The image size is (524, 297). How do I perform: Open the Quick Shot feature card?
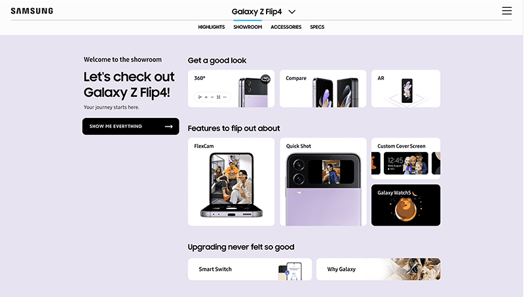pyautogui.click(x=323, y=182)
